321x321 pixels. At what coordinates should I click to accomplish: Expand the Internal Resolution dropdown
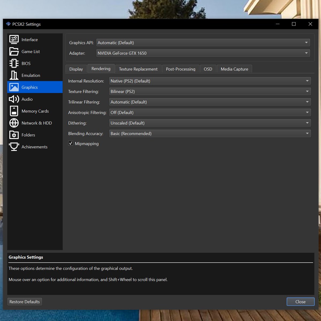(210, 81)
